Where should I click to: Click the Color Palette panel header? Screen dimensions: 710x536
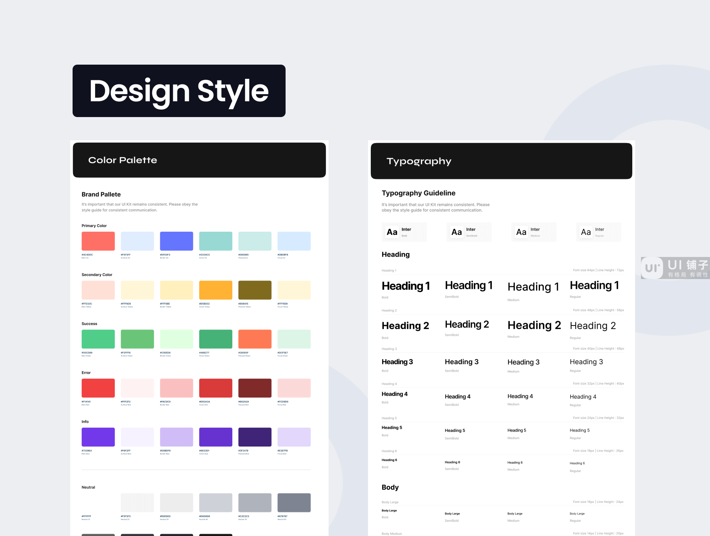[x=199, y=160]
